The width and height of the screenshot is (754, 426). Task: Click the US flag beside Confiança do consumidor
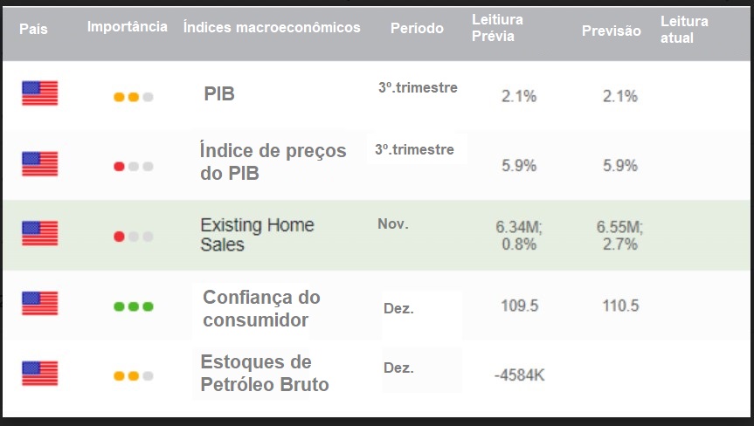point(40,303)
